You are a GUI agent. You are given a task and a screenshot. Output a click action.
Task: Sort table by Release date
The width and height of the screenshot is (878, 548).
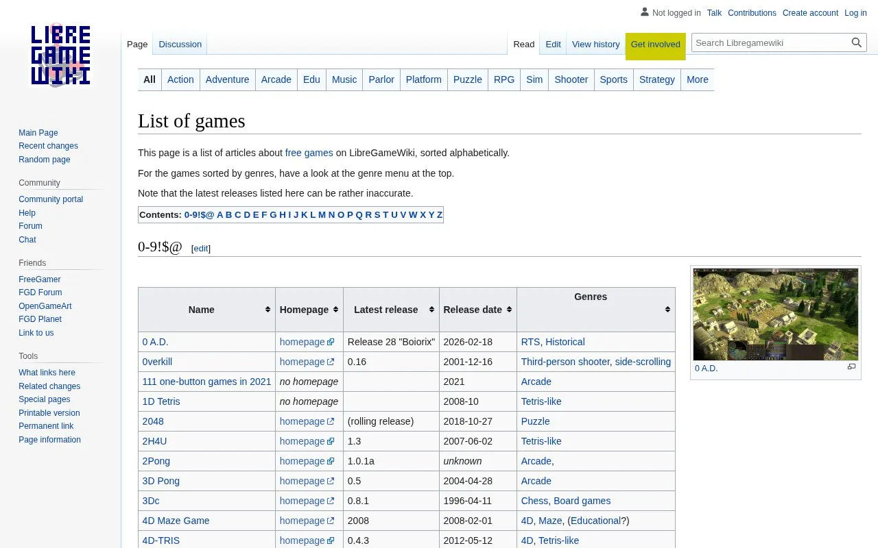[x=478, y=310]
